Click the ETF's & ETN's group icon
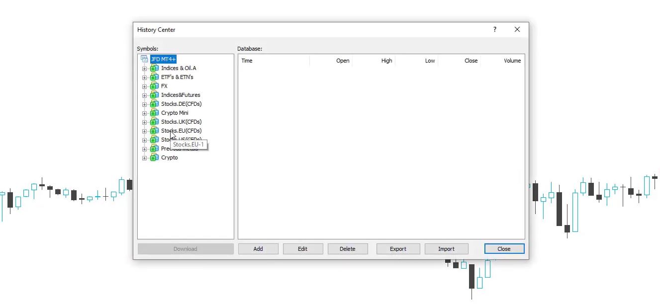Image resolution: width=660 pixels, height=304 pixels. point(154,77)
